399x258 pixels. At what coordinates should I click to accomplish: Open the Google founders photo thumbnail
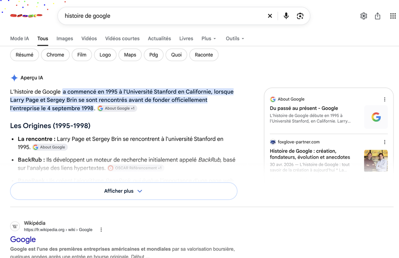point(376,161)
